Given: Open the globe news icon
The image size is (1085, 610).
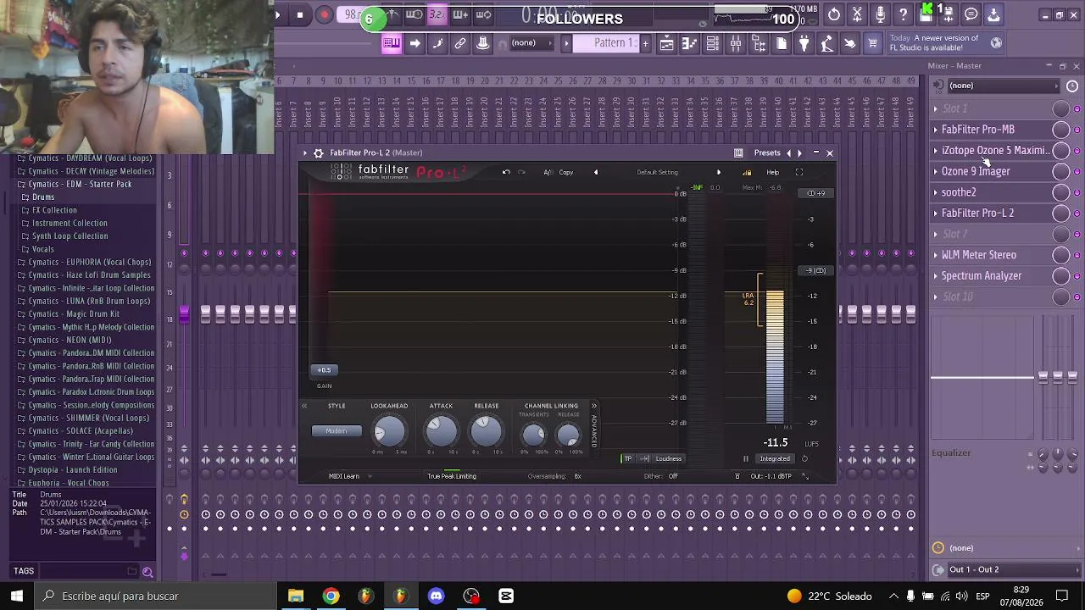Looking at the screenshot, I should pyautogui.click(x=997, y=42).
